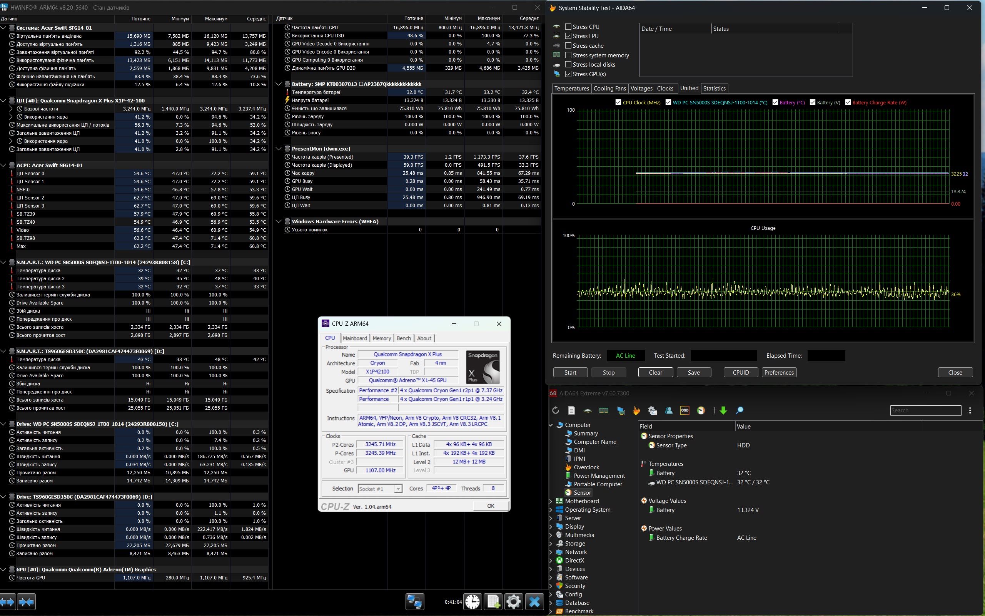The width and height of the screenshot is (985, 616).
Task: Open the Temperatures tab in Stability Test
Action: click(571, 89)
